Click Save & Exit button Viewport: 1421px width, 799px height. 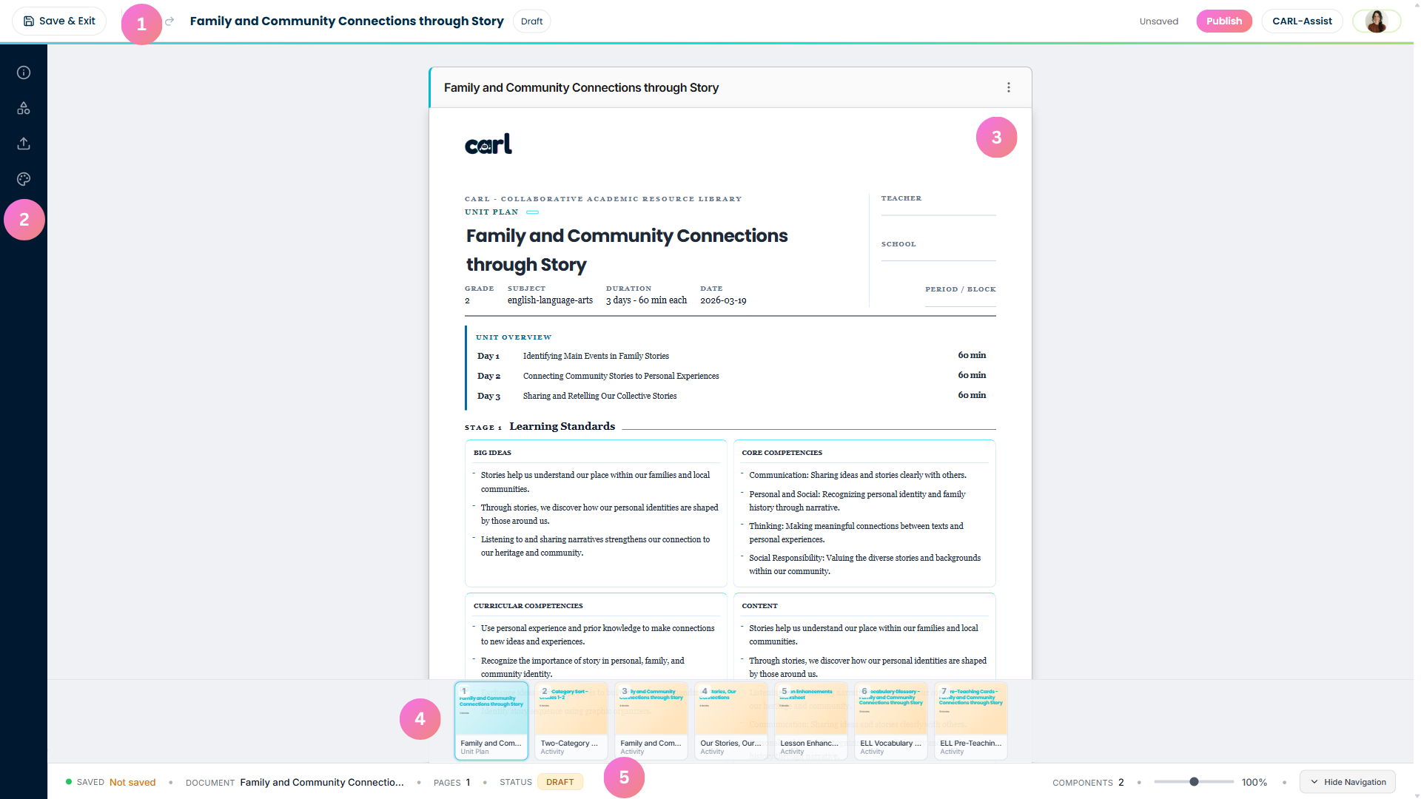pyautogui.click(x=59, y=21)
